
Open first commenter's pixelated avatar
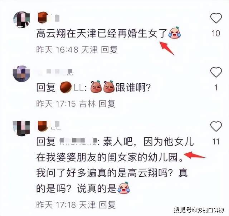tap(21, 20)
